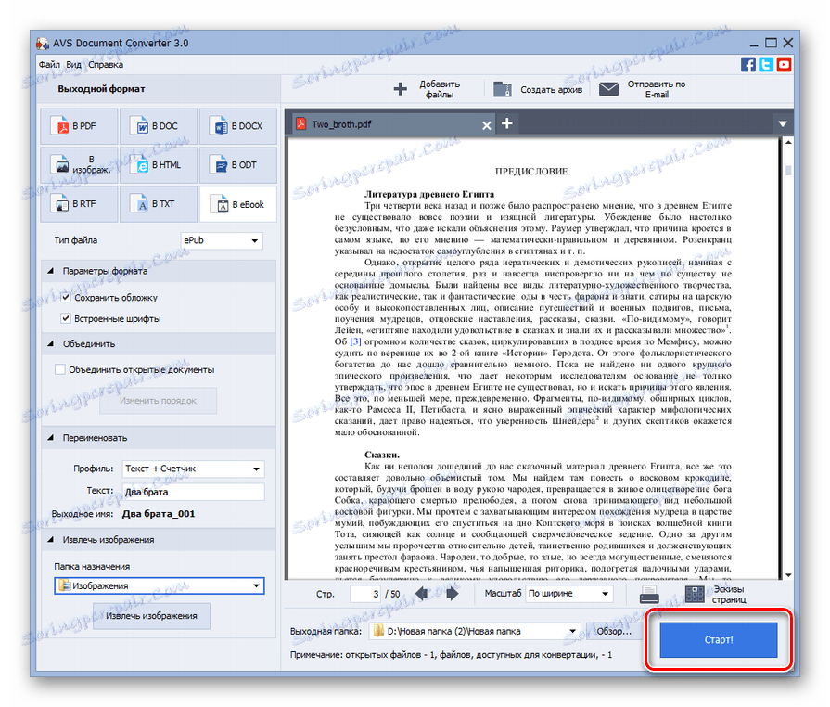Screen dimensions: 830x707
Task: Open the YouTube channel icon
Action: click(784, 65)
